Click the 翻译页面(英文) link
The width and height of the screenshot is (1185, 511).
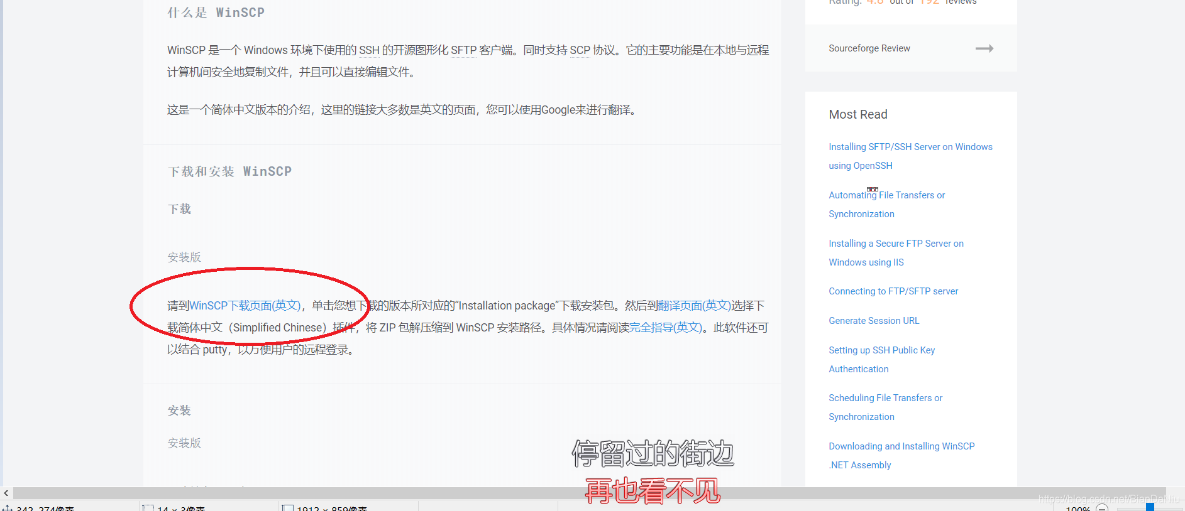(694, 306)
